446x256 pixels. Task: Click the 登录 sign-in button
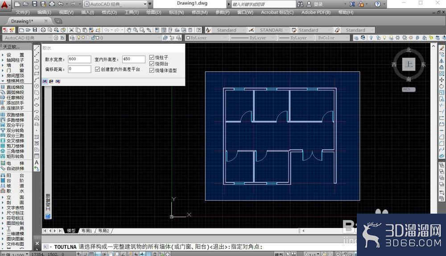click(315, 4)
